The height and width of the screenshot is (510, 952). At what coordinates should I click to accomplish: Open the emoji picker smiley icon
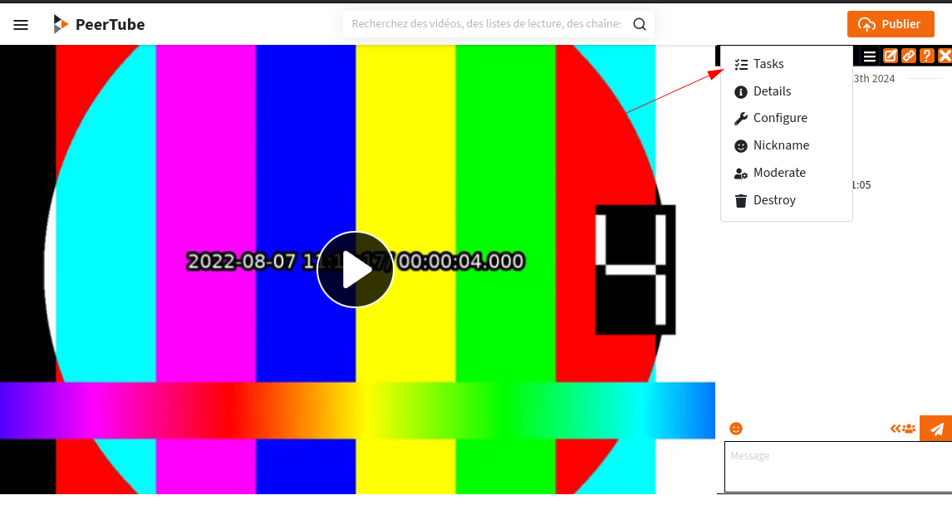click(736, 429)
